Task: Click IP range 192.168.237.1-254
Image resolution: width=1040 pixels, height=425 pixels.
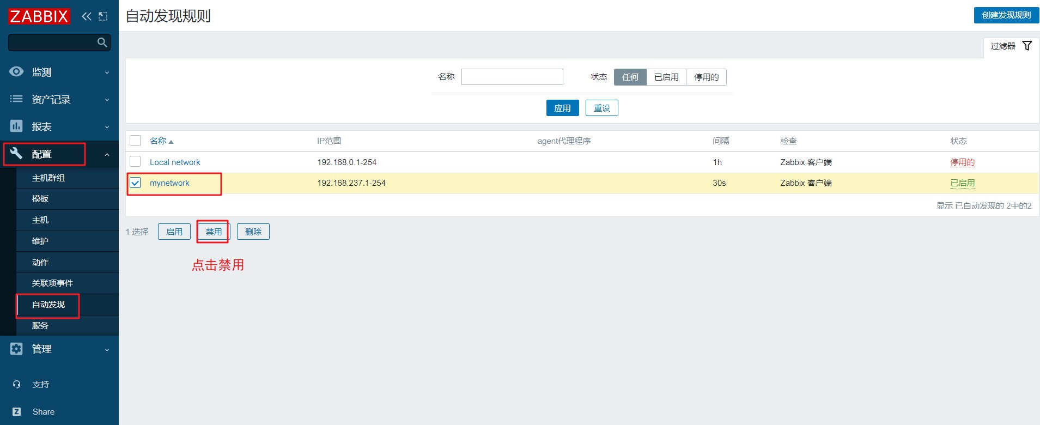Action: pyautogui.click(x=351, y=183)
